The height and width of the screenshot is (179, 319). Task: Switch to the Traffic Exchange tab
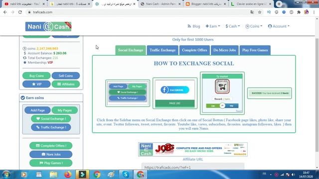click(x=162, y=50)
